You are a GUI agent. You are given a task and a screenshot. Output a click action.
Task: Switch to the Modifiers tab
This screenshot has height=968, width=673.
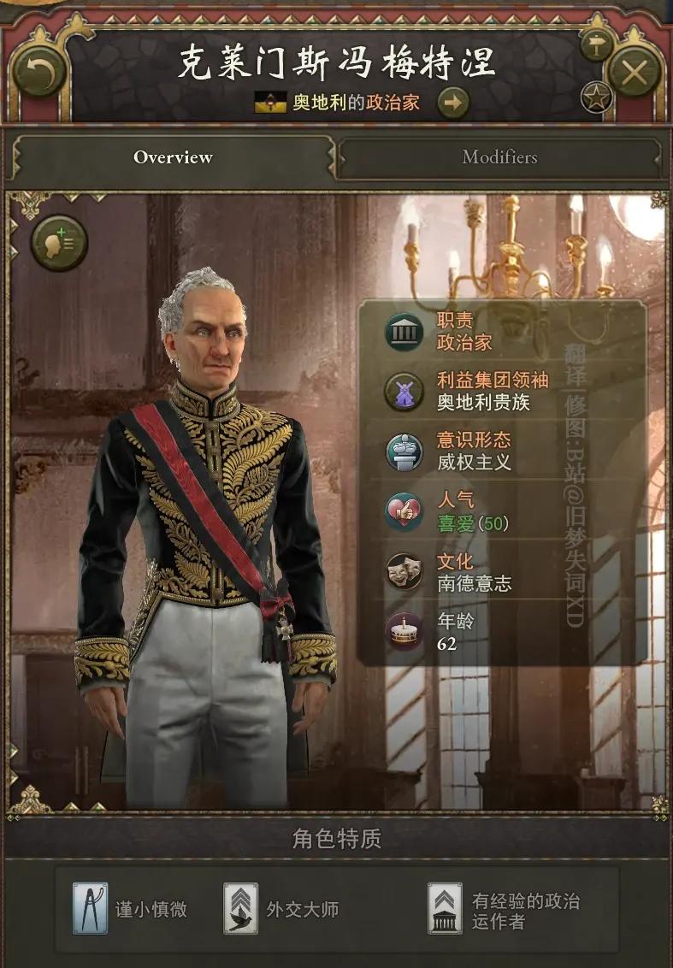click(499, 157)
